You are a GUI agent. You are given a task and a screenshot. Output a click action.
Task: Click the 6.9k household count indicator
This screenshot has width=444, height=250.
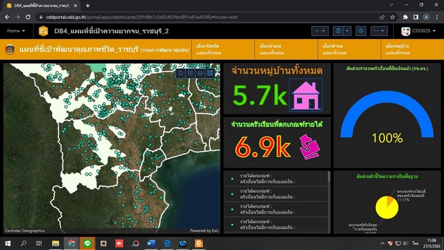(x=263, y=147)
